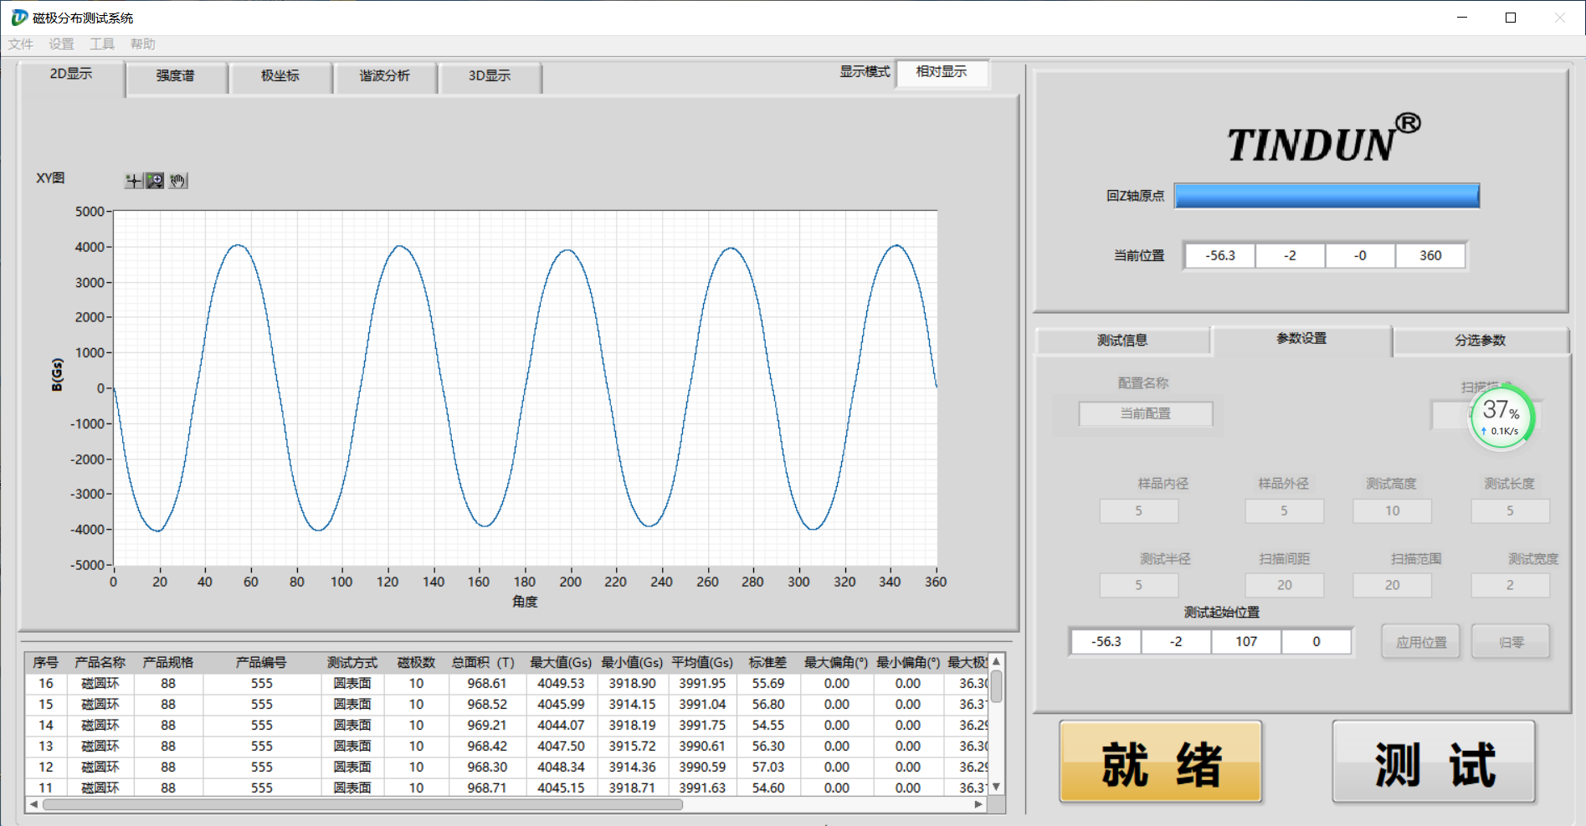This screenshot has width=1586, height=826.
Task: Click the large 测试 button
Action: click(1433, 762)
